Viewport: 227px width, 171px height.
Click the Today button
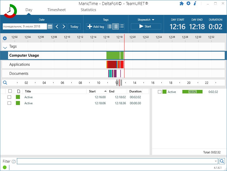click(74, 27)
